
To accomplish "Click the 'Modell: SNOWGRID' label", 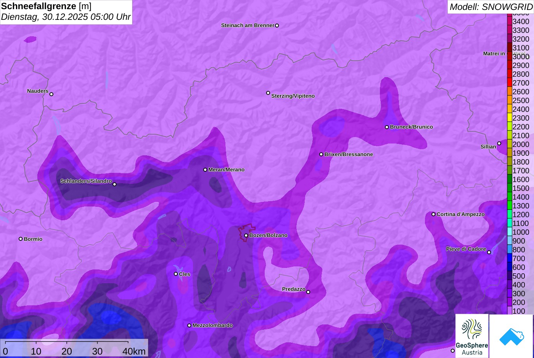I will pos(491,6).
